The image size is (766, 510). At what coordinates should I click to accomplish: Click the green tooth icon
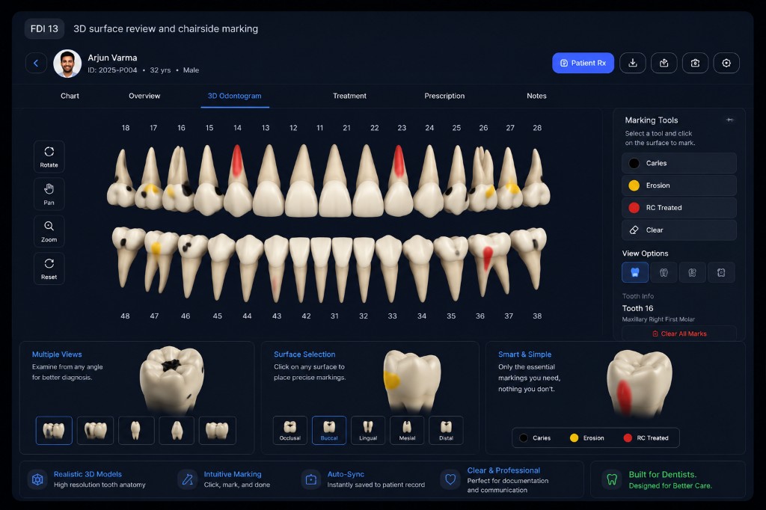pos(612,479)
